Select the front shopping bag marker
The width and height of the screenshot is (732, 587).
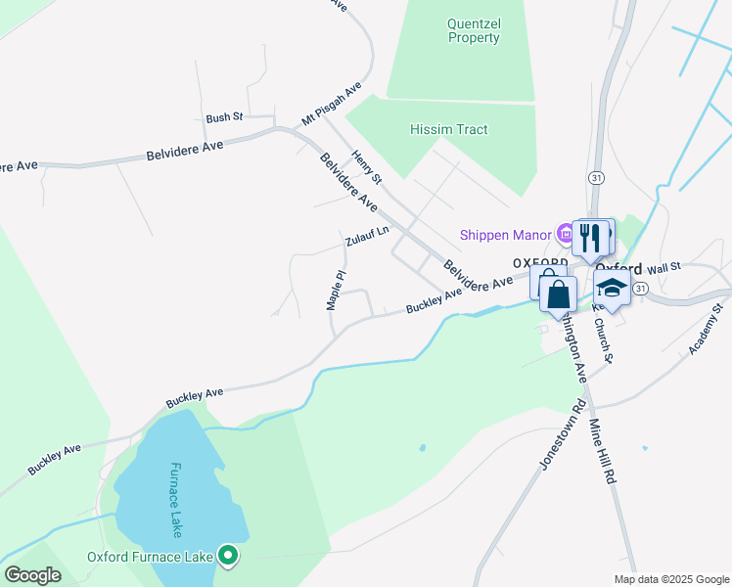[558, 293]
